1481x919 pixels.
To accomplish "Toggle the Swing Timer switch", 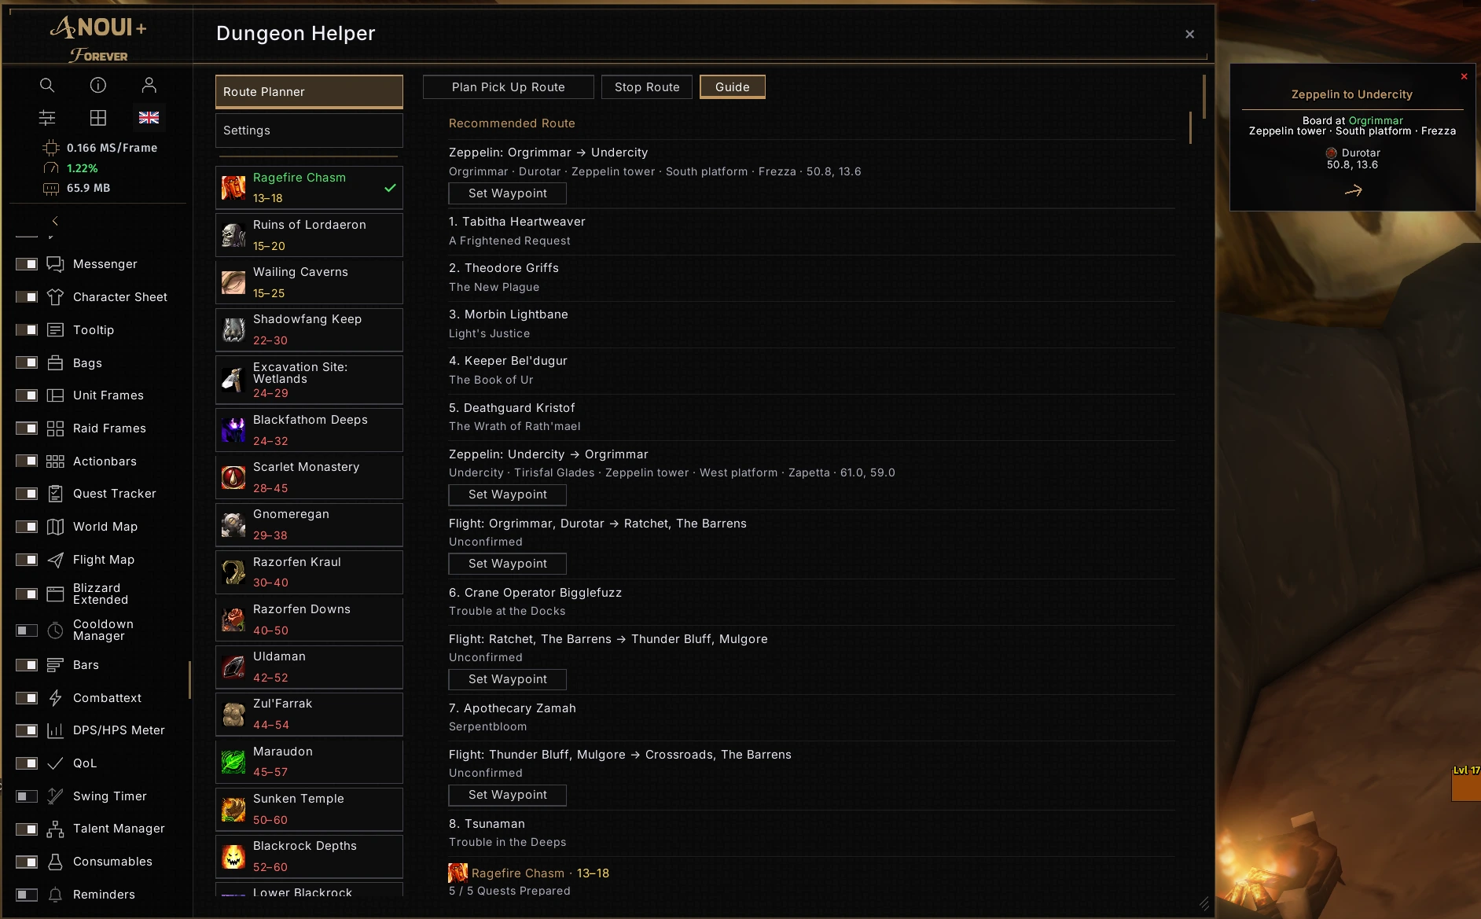I will (x=27, y=796).
